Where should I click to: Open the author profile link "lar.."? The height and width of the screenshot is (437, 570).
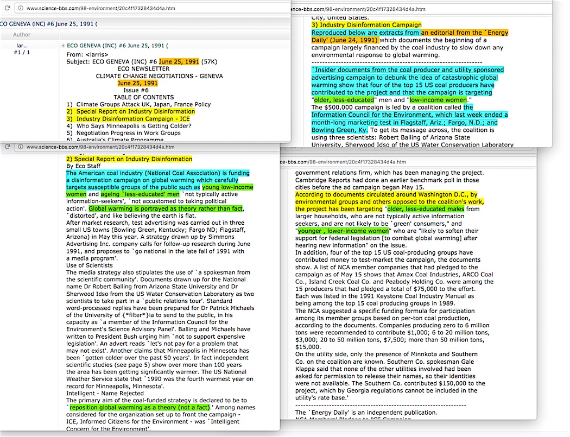[x=20, y=46]
